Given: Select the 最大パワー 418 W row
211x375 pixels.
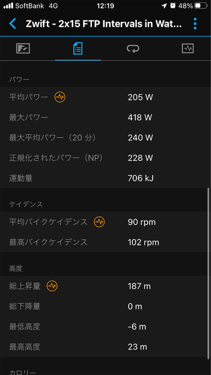Looking at the screenshot, I should [x=104, y=118].
